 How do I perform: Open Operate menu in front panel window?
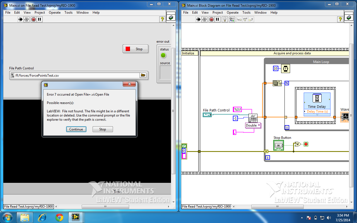point(55,13)
